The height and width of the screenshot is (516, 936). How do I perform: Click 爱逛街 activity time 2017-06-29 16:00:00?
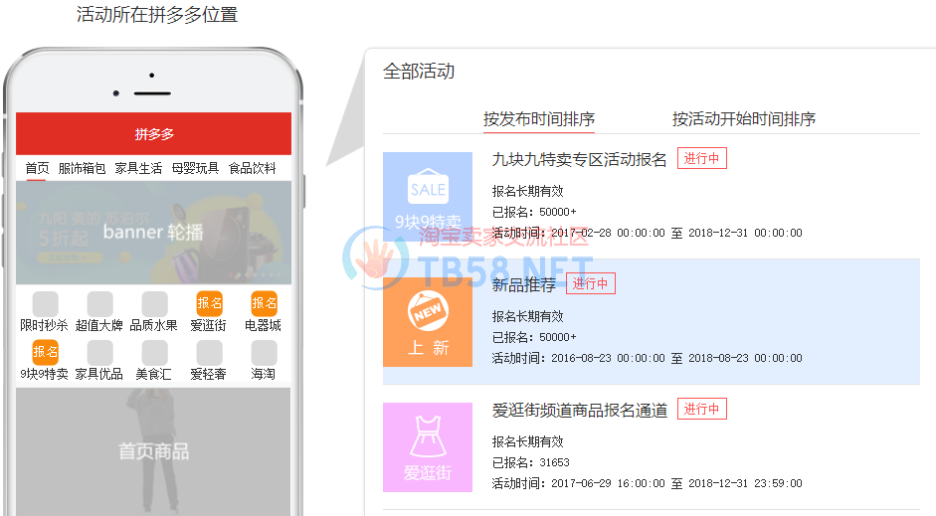pyautogui.click(x=608, y=483)
